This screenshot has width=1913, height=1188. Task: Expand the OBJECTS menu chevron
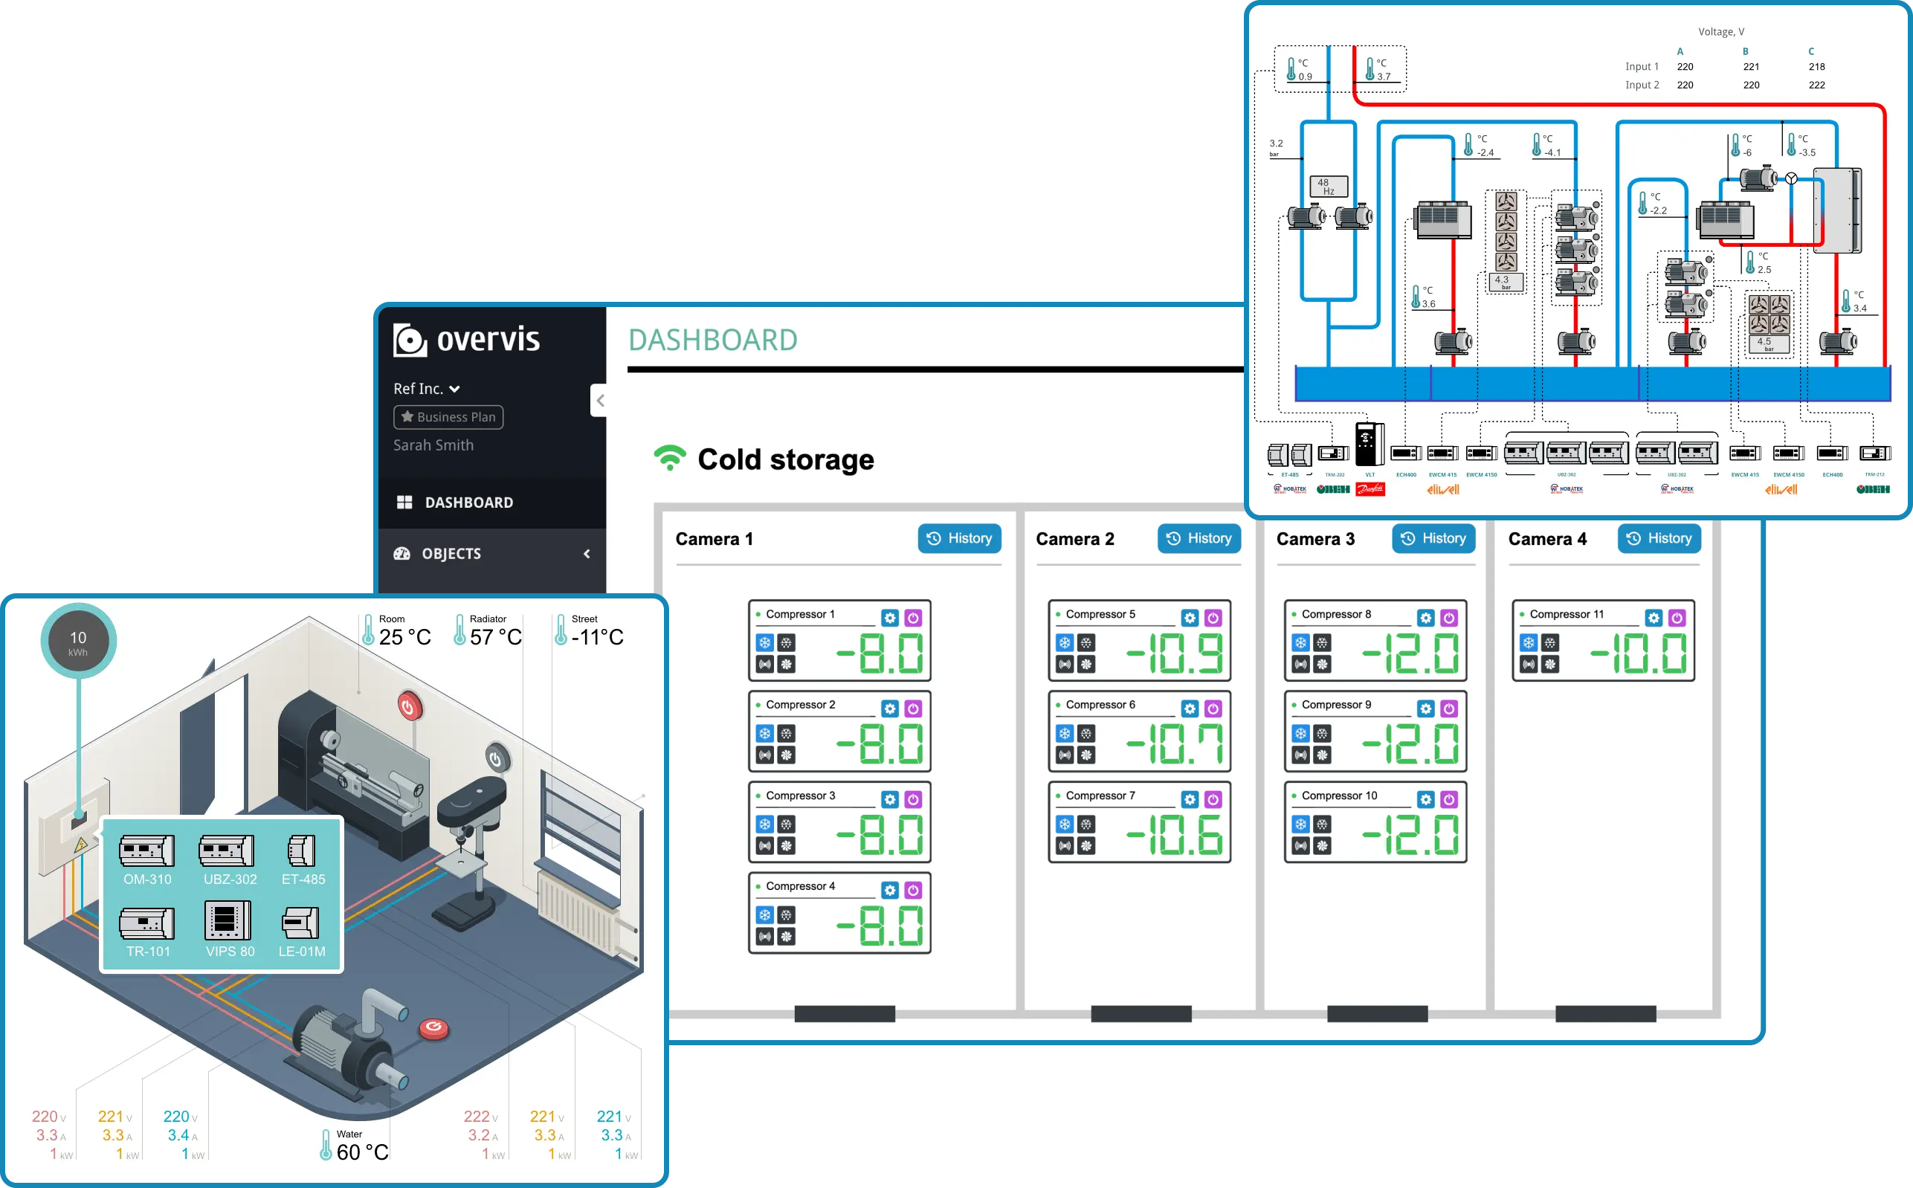click(587, 554)
